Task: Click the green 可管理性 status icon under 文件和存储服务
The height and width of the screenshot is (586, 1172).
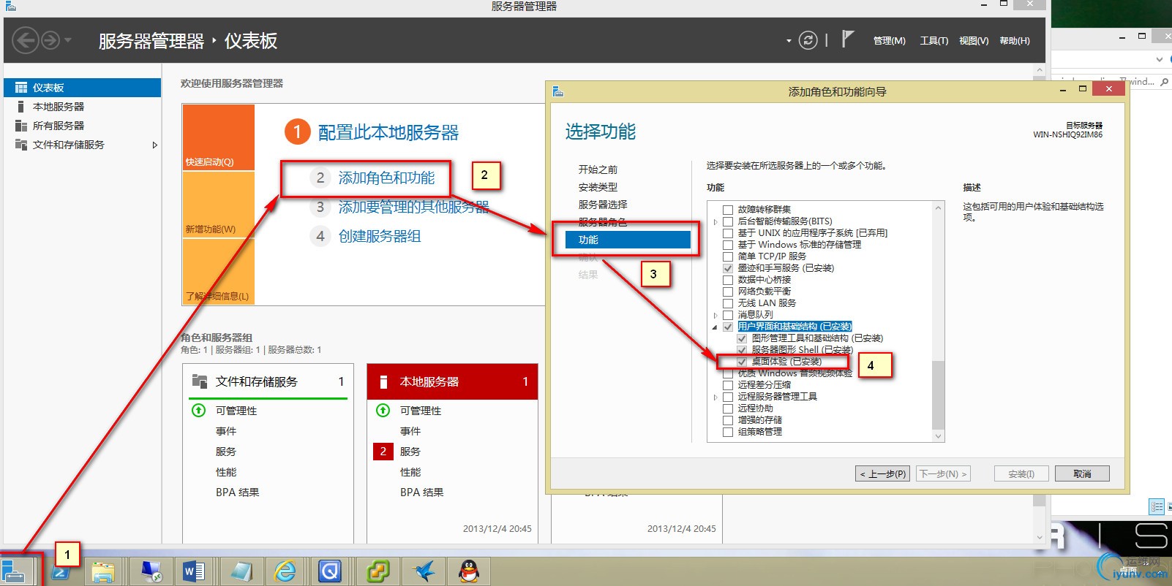Action: 198,410
